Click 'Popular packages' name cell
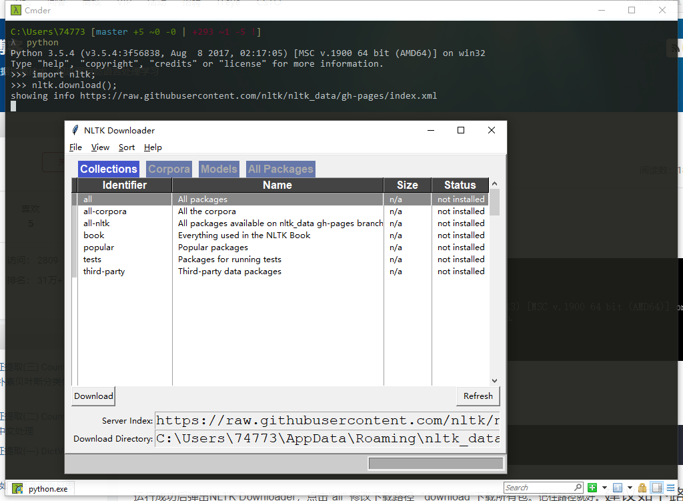683x501 pixels. tap(213, 247)
